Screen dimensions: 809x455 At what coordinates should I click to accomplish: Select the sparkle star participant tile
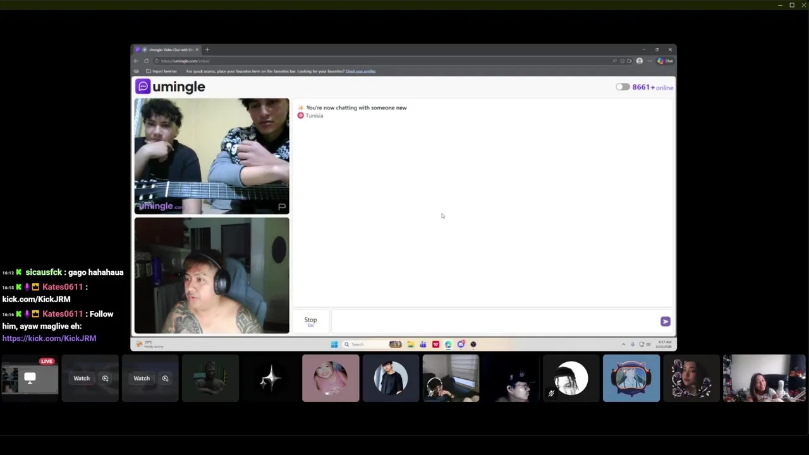271,378
